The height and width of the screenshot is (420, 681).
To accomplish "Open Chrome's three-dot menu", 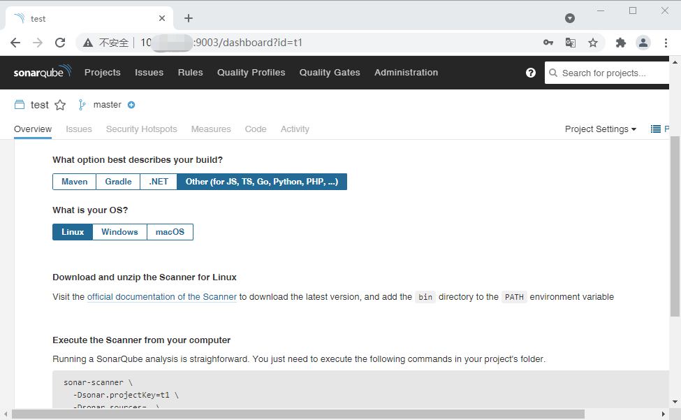I will (x=667, y=43).
